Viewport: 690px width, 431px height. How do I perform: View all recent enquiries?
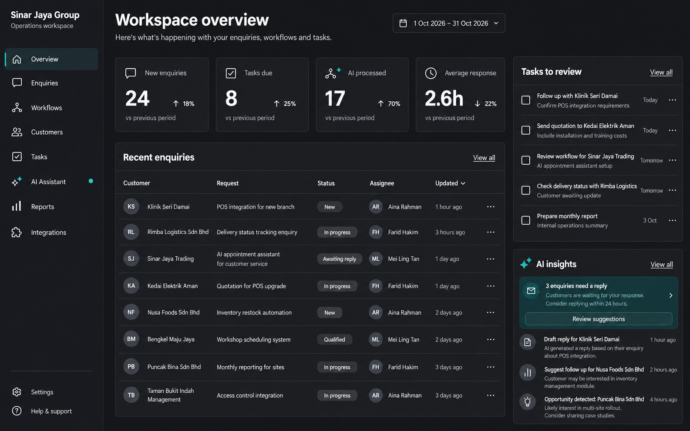click(x=484, y=158)
